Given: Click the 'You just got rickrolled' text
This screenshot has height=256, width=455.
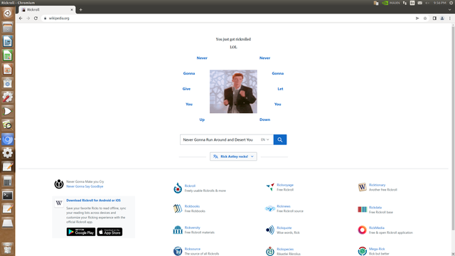Looking at the screenshot, I should [x=233, y=39].
